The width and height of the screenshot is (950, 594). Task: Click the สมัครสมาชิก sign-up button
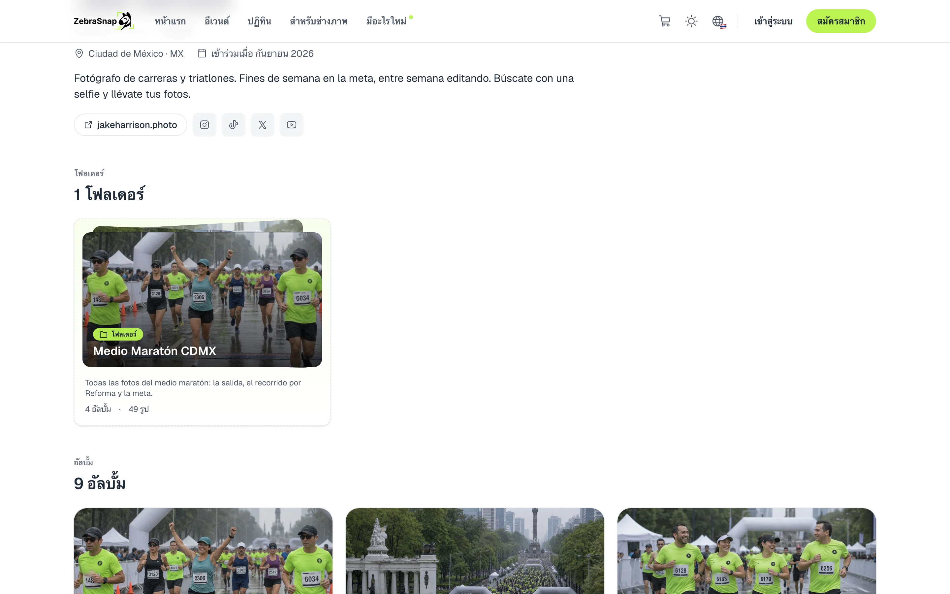click(841, 21)
